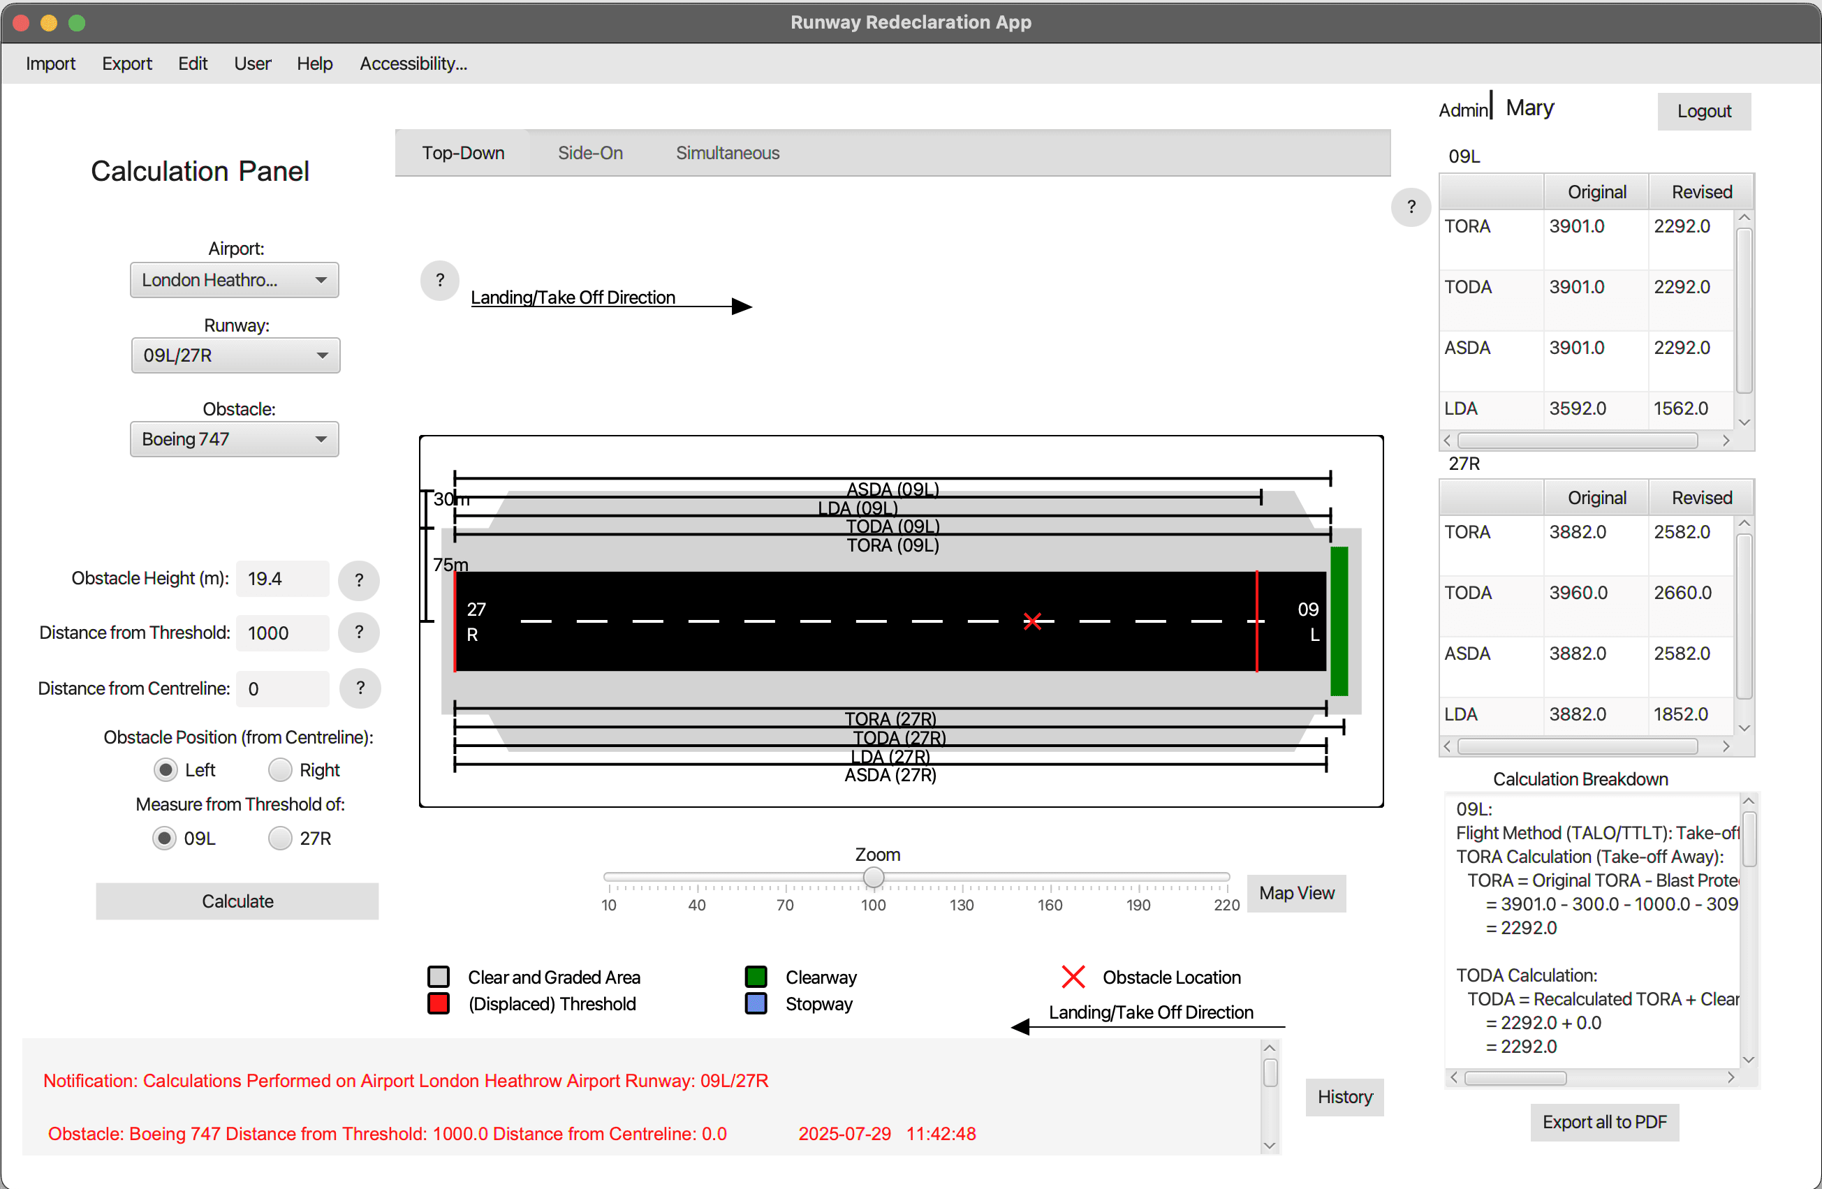Click the Obstacle Height input field
The image size is (1822, 1189).
(283, 579)
